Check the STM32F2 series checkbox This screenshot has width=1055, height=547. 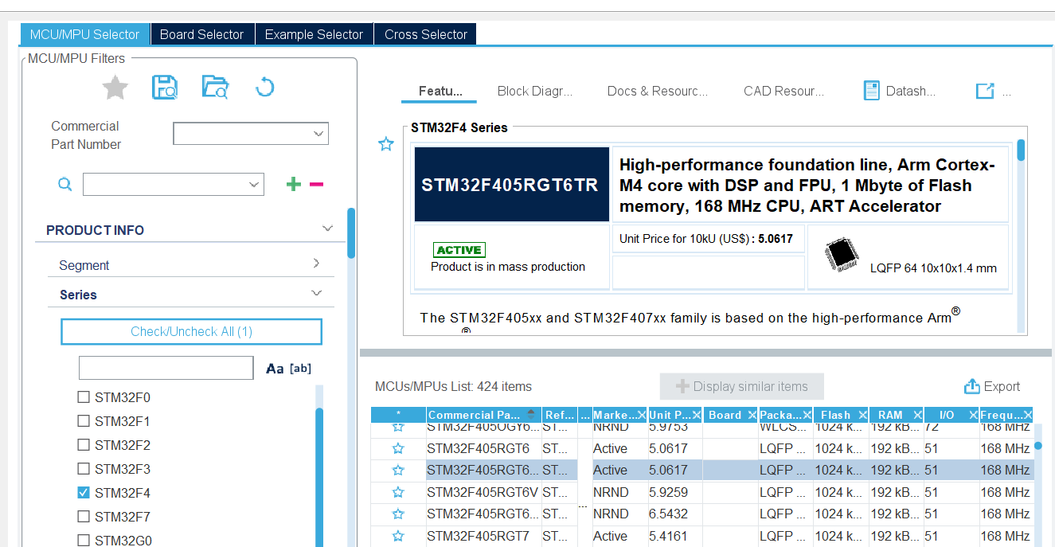[x=83, y=445]
